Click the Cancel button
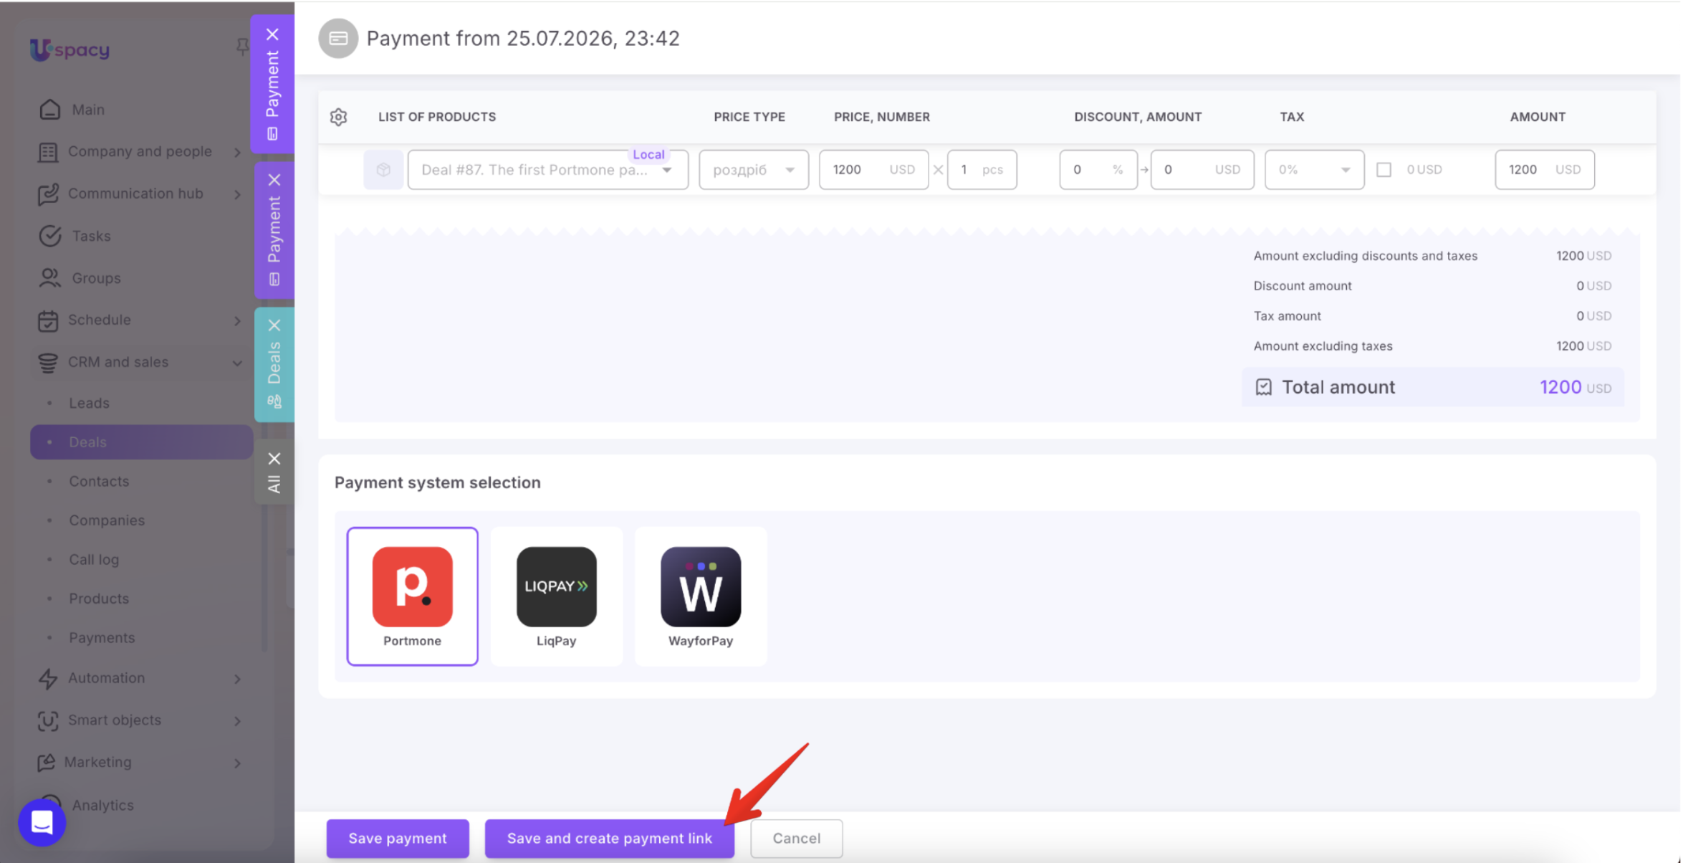The height and width of the screenshot is (863, 1688). [x=797, y=838]
